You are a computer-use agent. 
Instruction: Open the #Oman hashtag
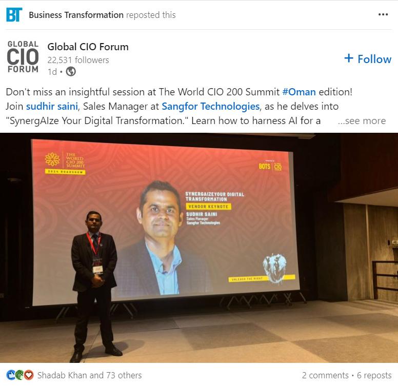coord(299,92)
